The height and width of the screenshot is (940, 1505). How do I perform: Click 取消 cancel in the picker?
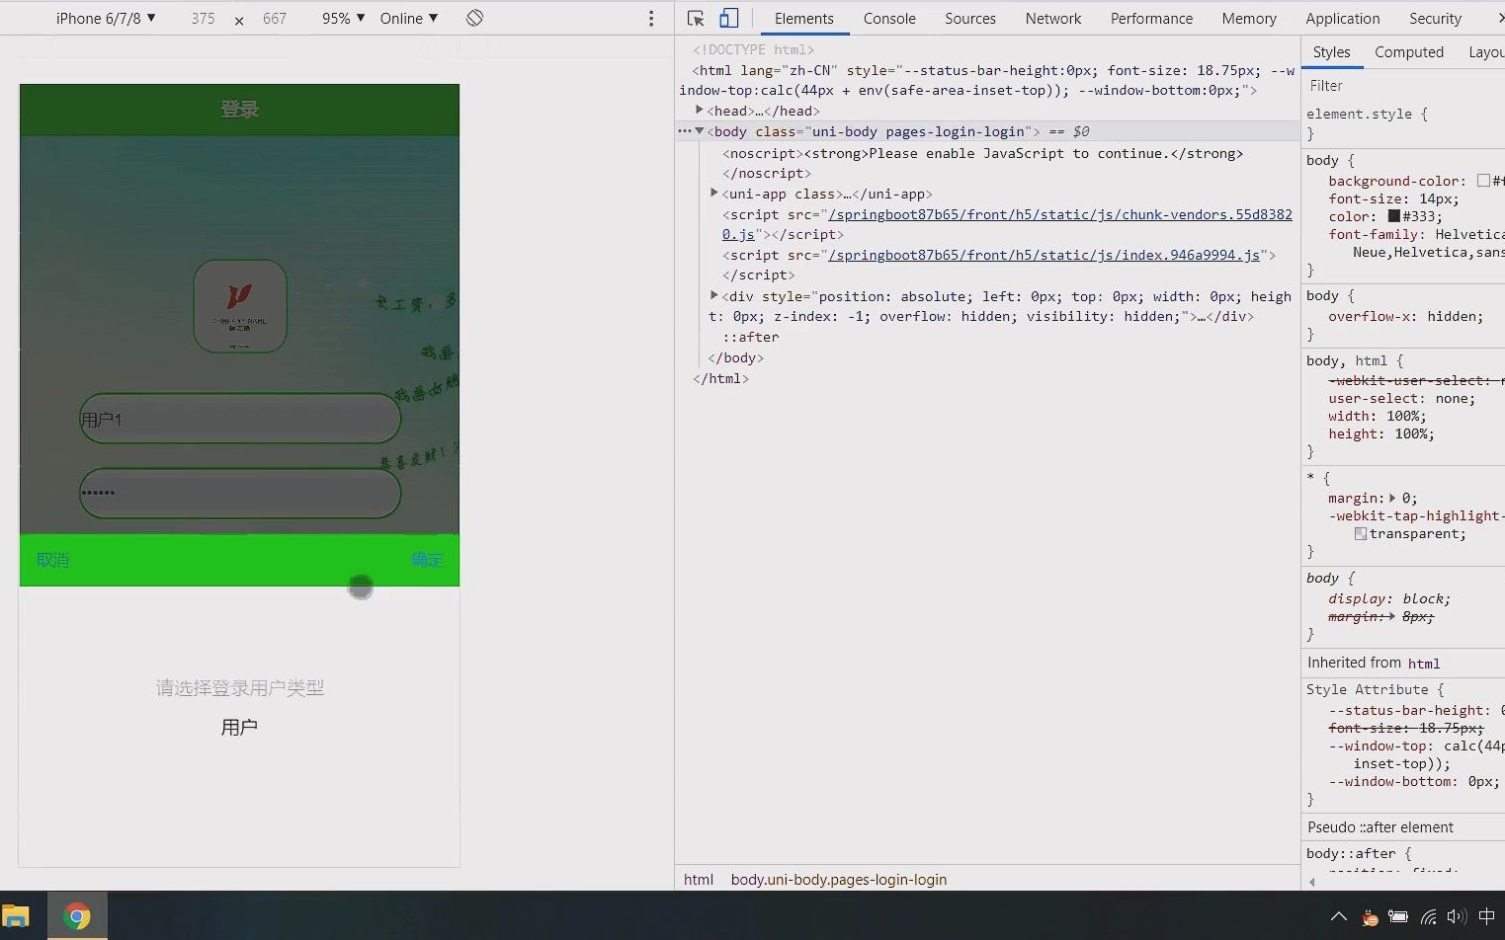[52, 560]
